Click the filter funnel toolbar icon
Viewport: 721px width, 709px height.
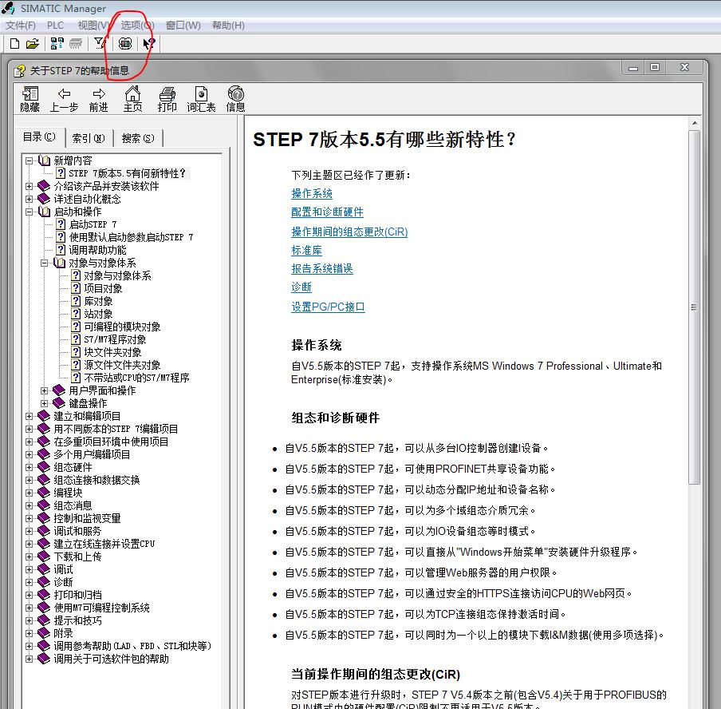[99, 43]
